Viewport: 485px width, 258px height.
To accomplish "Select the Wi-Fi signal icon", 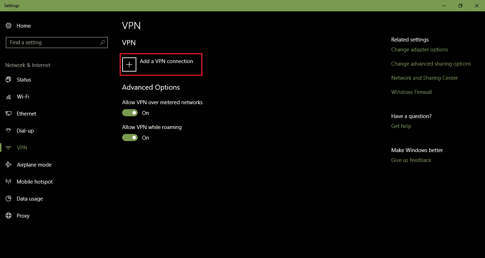I will (9, 97).
